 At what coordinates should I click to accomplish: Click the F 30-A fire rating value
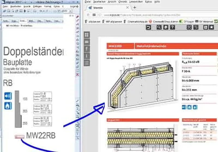[x=186, y=71]
